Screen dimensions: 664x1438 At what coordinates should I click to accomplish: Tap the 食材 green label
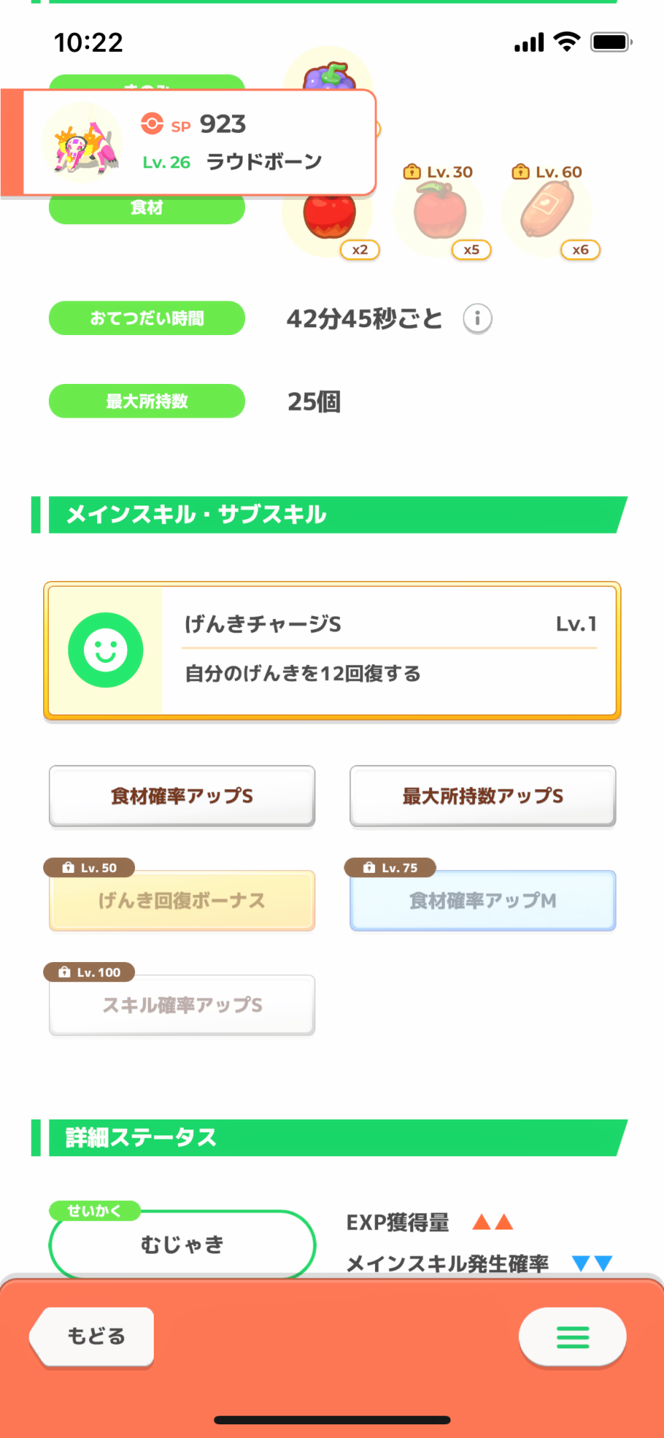(x=147, y=209)
